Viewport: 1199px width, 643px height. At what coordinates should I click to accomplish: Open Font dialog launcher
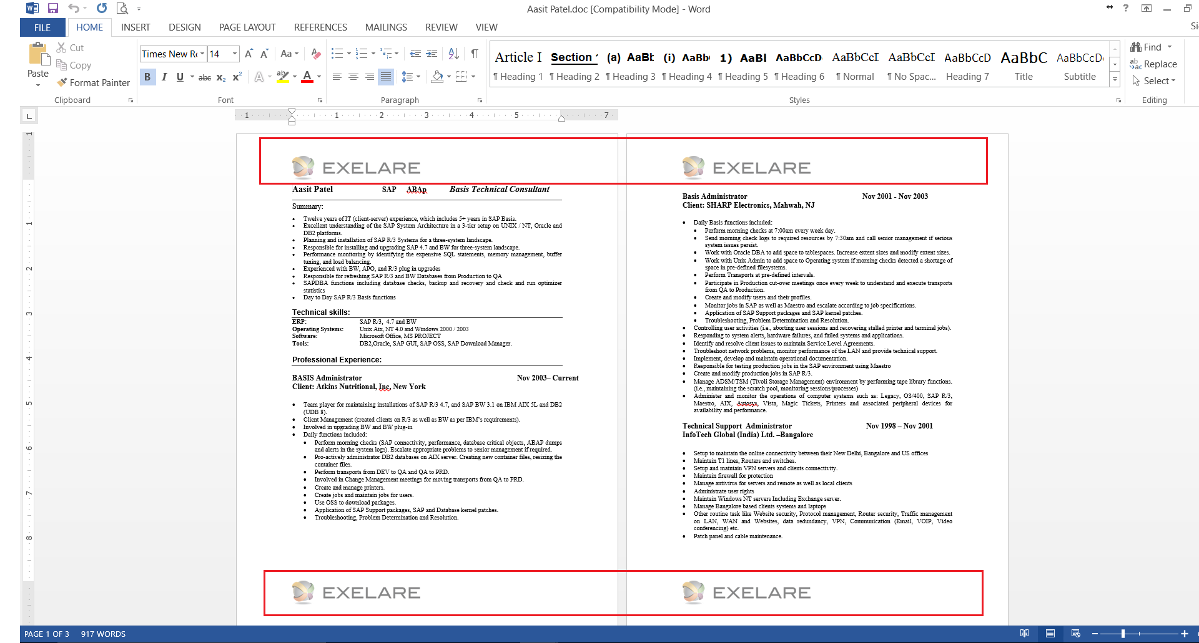320,100
